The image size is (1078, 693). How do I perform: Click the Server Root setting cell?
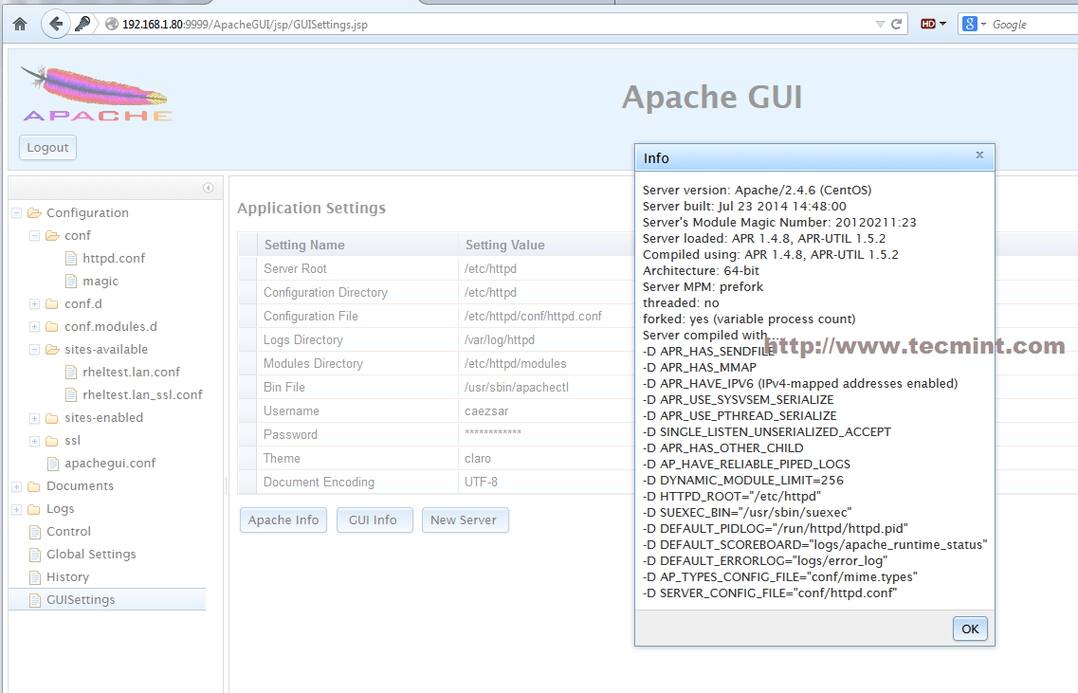tap(357, 269)
